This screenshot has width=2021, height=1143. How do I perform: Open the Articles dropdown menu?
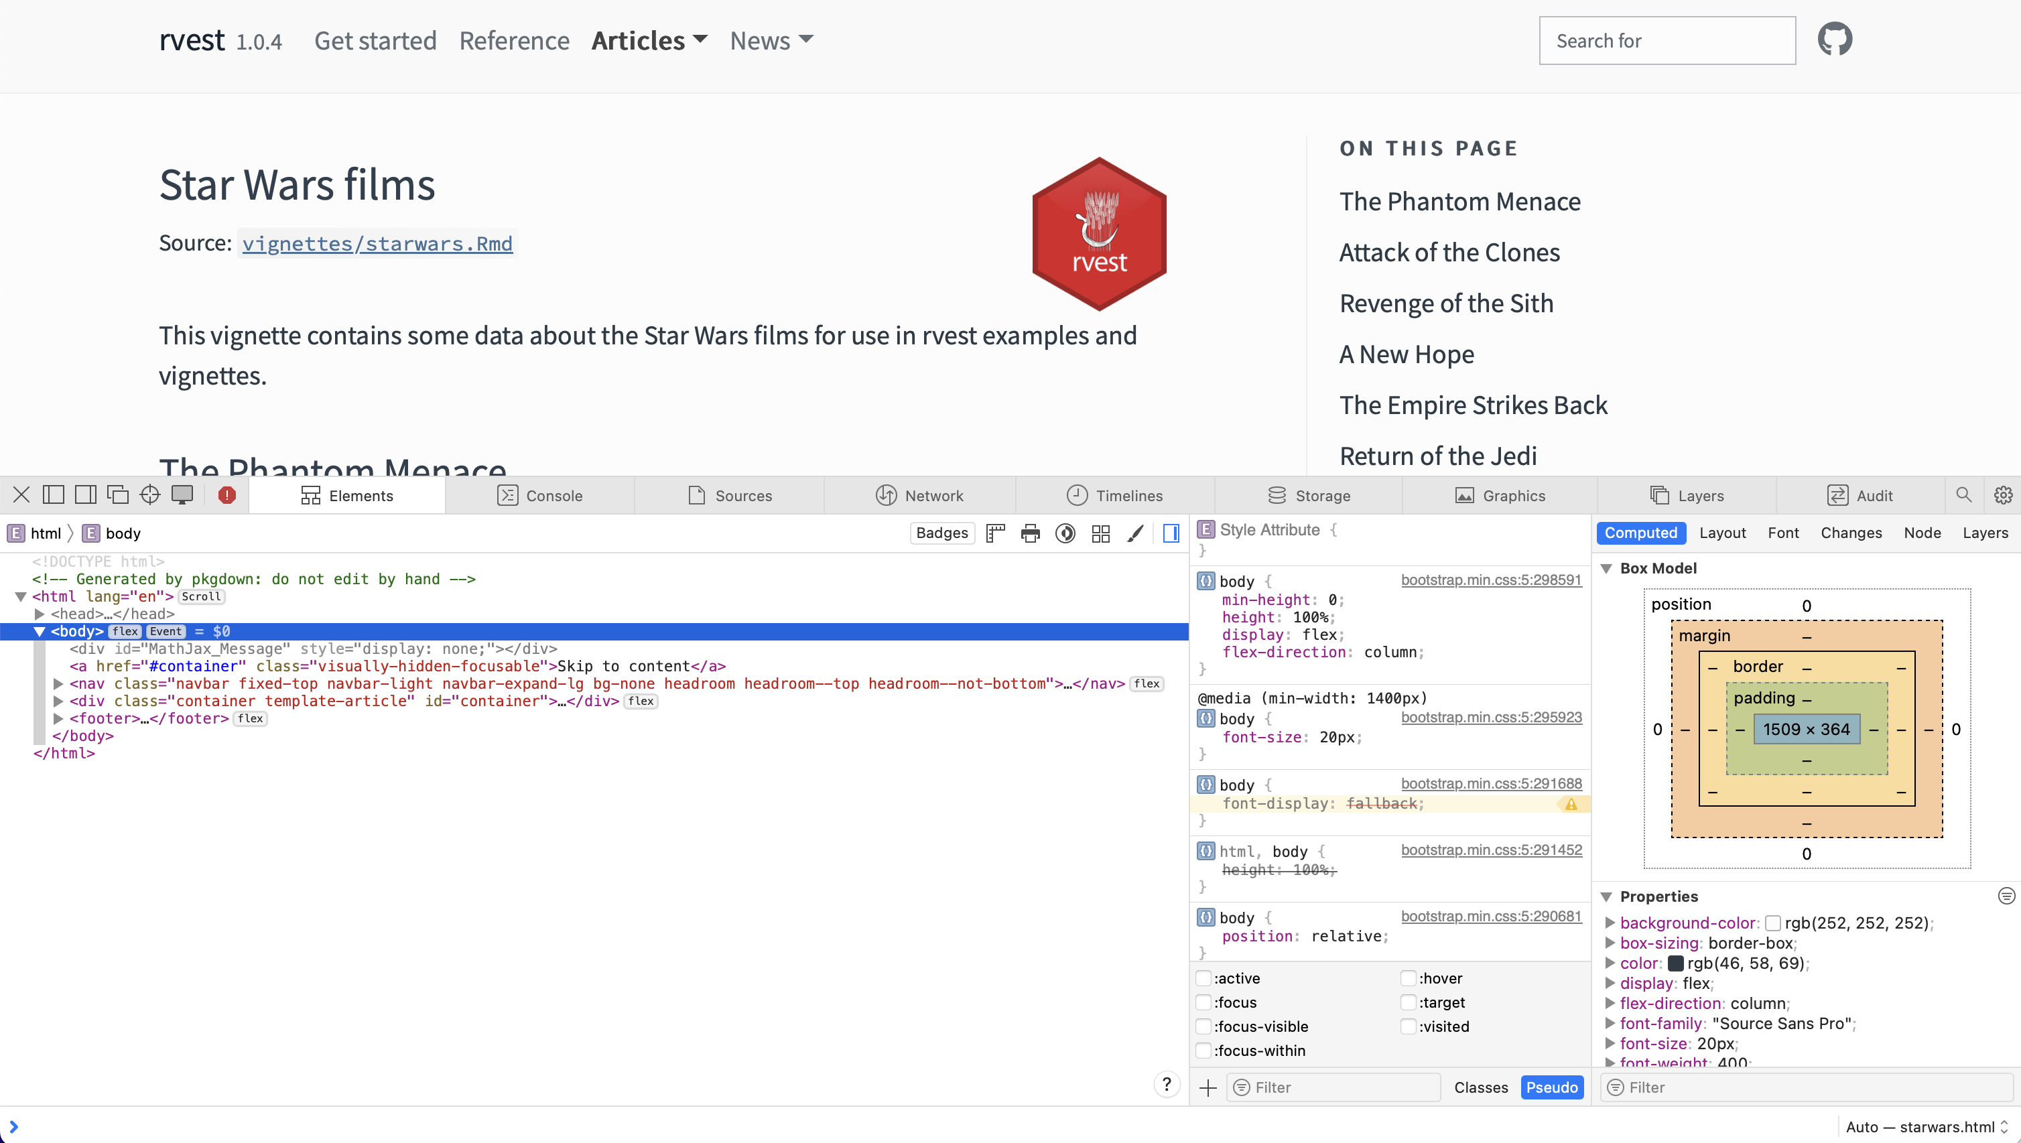649,40
